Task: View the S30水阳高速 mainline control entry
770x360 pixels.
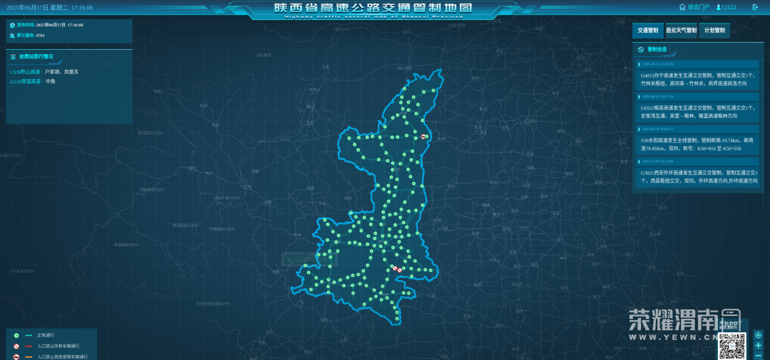Action: click(697, 144)
